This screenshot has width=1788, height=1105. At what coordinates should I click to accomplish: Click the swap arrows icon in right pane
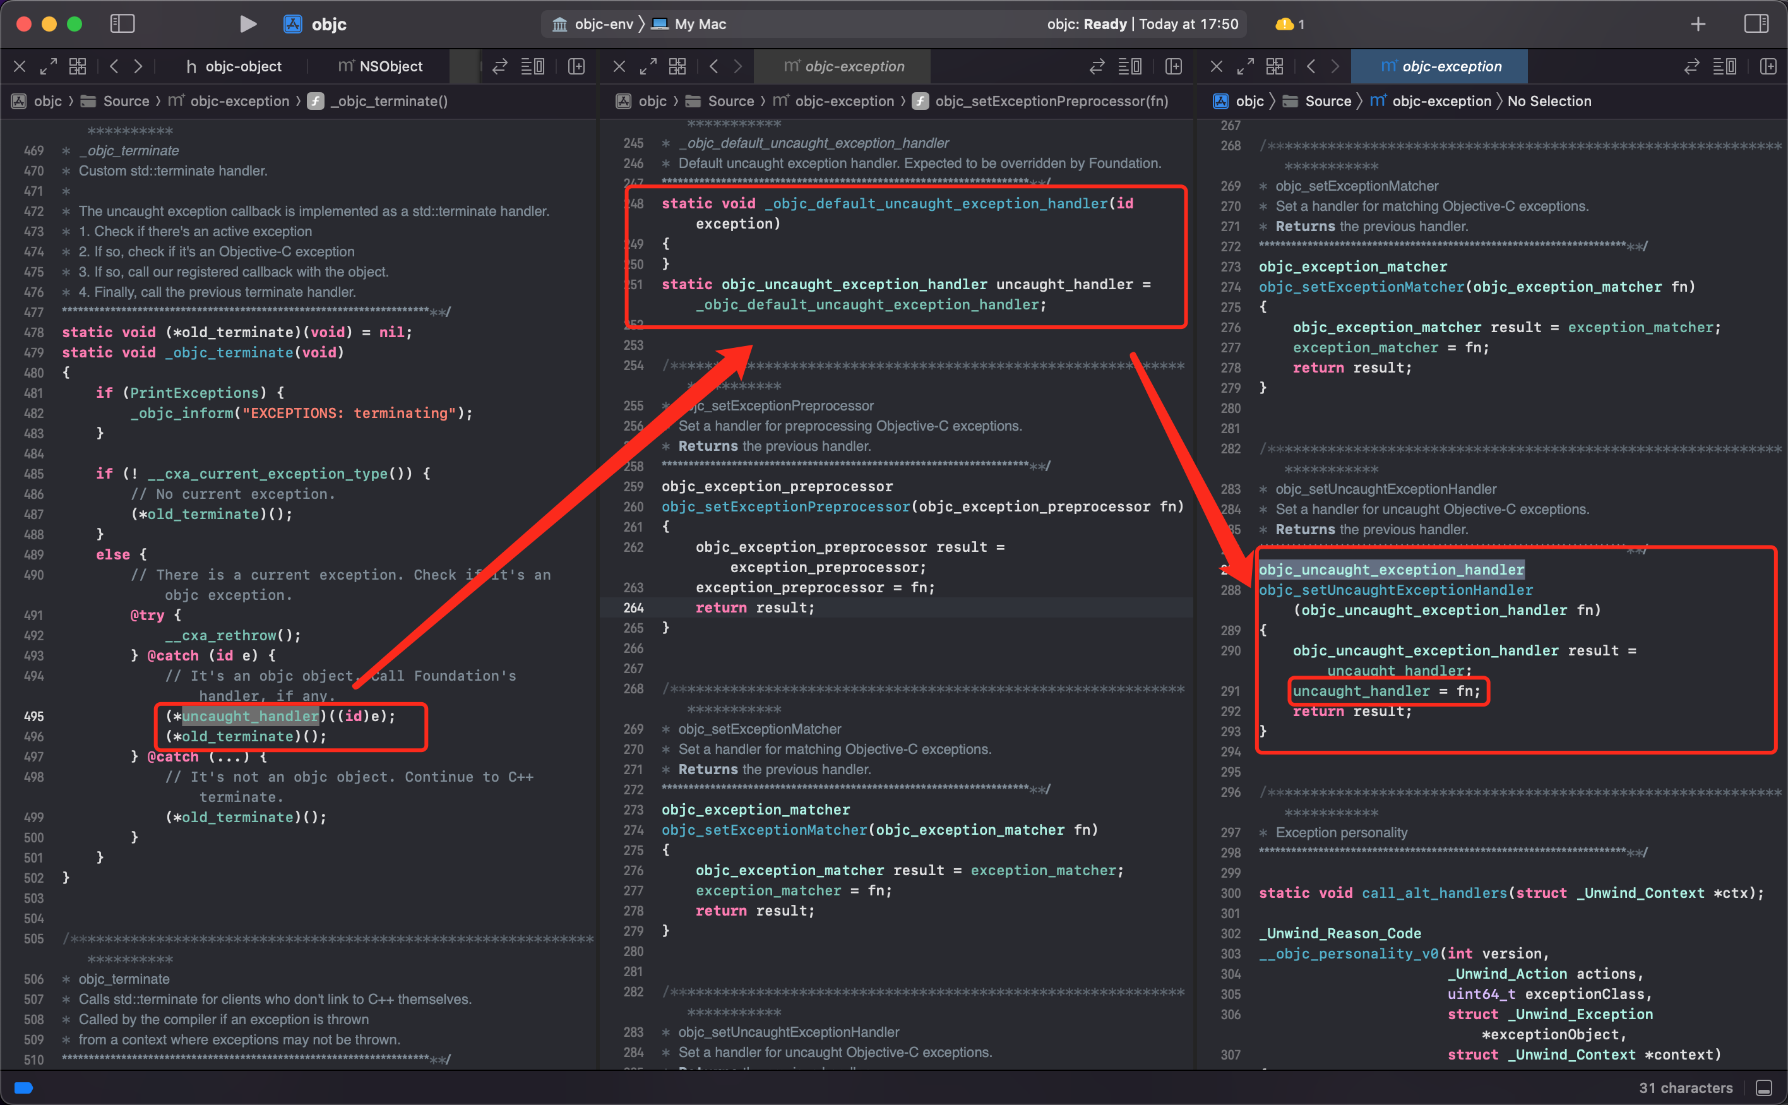1691,66
